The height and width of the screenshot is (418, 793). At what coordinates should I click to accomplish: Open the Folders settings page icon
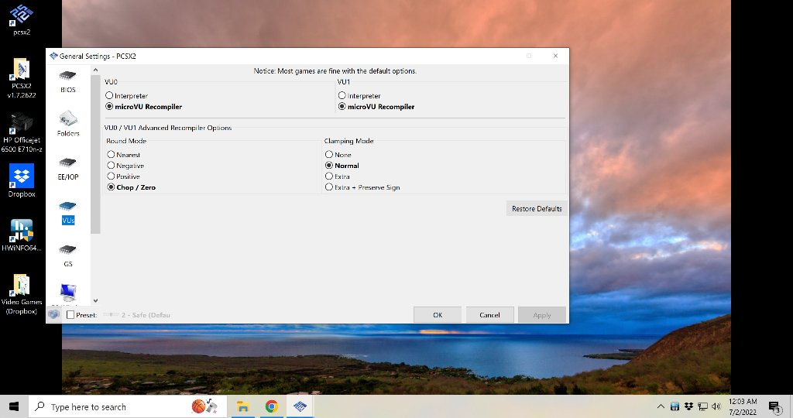(68, 124)
